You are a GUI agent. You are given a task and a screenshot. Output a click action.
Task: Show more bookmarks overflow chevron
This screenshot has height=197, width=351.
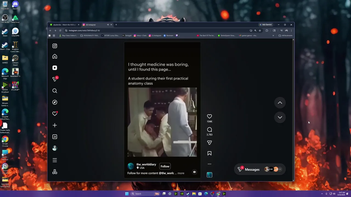[x=273, y=36]
